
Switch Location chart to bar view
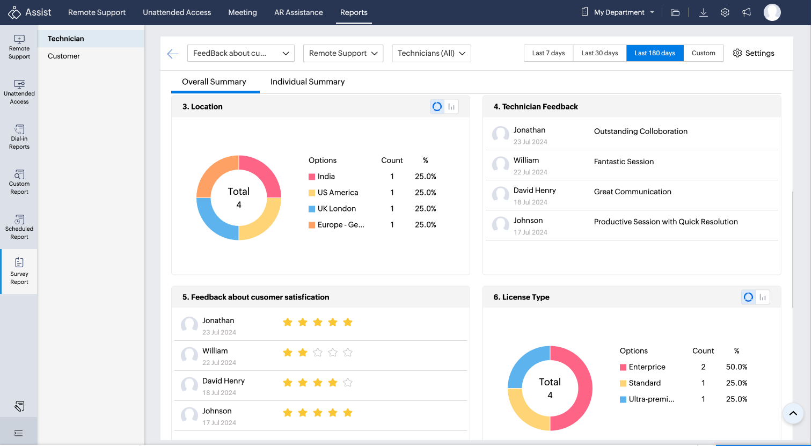coord(451,107)
